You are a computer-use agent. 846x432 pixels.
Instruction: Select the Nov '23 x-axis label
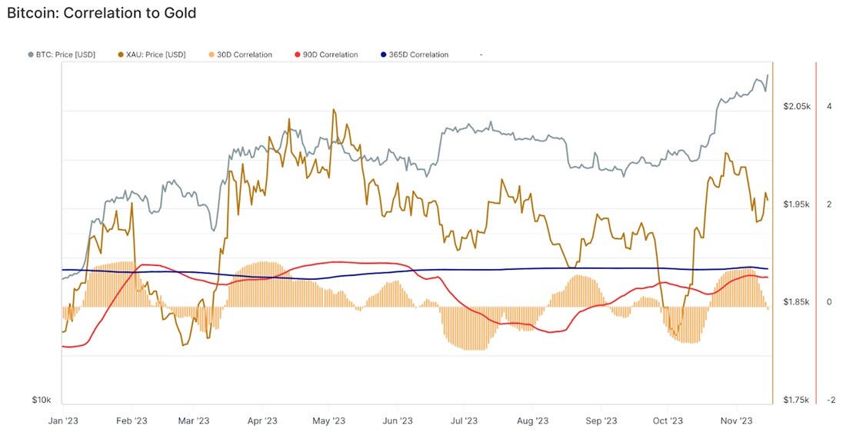pos(737,420)
